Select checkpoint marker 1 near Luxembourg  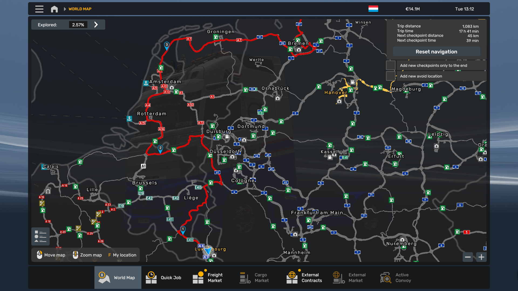click(x=183, y=230)
